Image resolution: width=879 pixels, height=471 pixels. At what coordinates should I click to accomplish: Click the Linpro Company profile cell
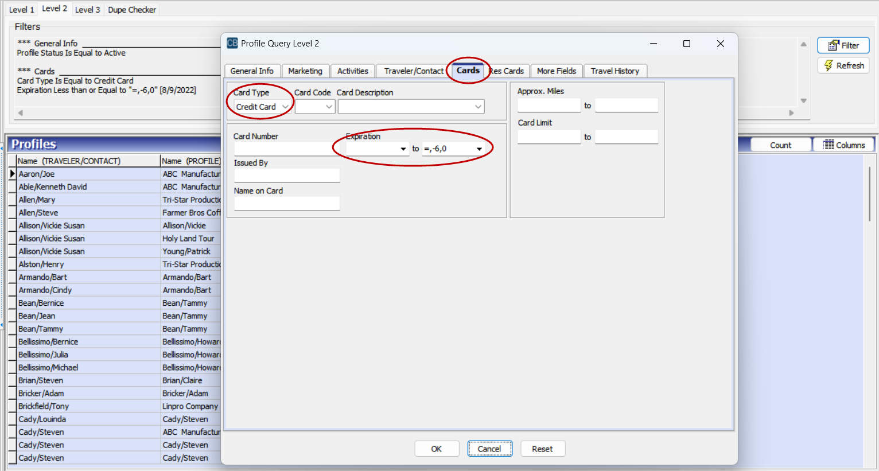(190, 406)
